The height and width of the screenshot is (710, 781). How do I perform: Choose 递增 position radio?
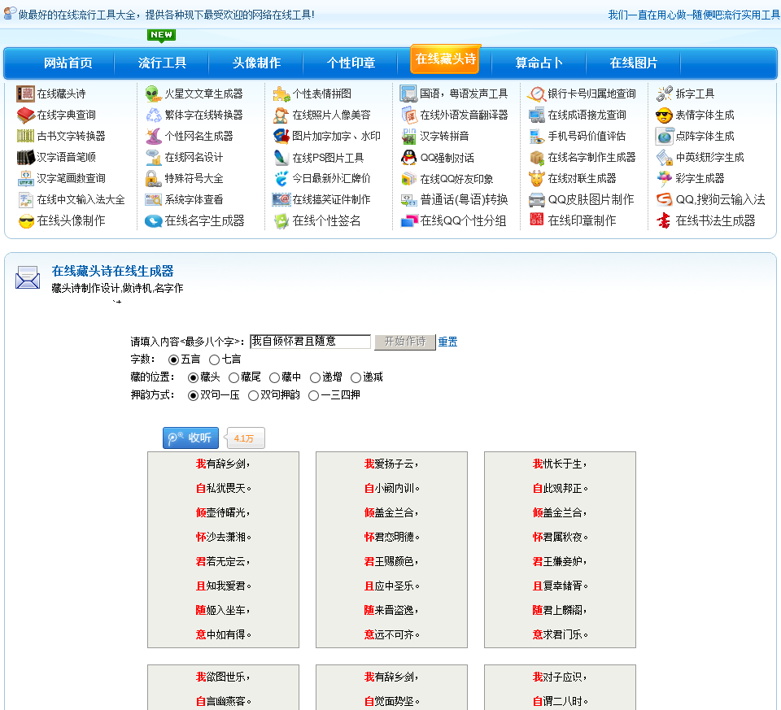coord(315,377)
